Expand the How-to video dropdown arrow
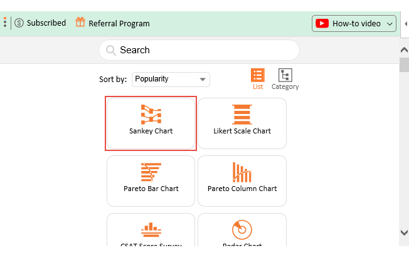Image resolution: width=409 pixels, height=265 pixels. (x=390, y=24)
